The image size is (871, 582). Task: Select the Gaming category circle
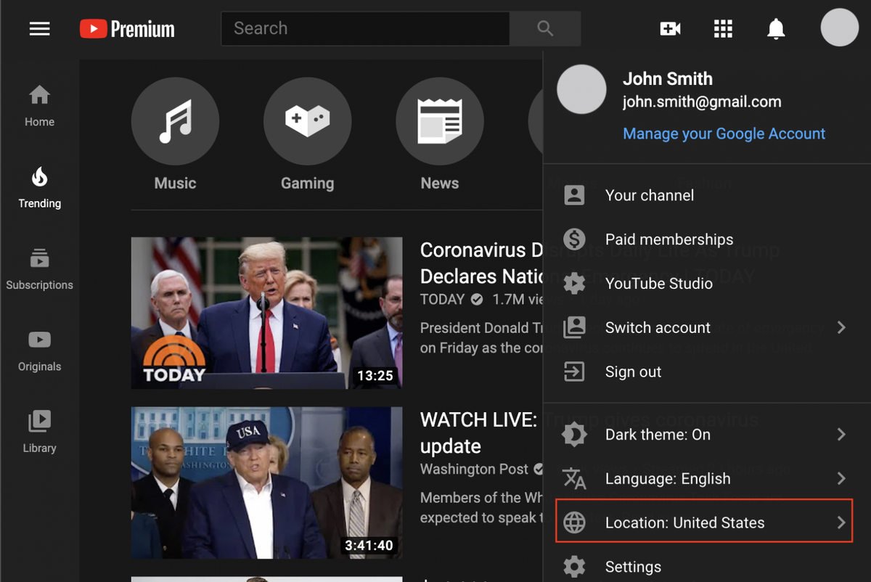pyautogui.click(x=308, y=121)
